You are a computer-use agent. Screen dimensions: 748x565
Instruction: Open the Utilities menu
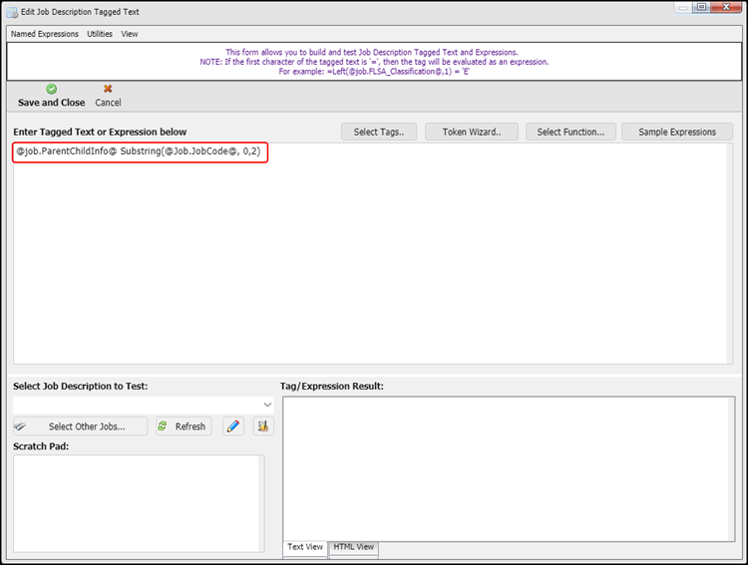tap(100, 34)
